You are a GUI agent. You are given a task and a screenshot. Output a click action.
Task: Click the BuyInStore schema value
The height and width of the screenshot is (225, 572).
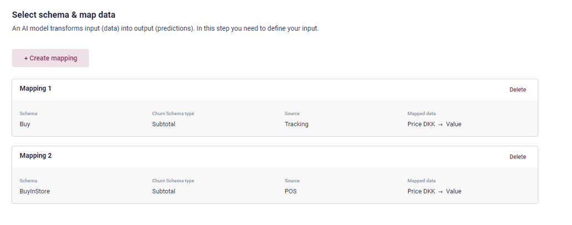pyautogui.click(x=34, y=191)
